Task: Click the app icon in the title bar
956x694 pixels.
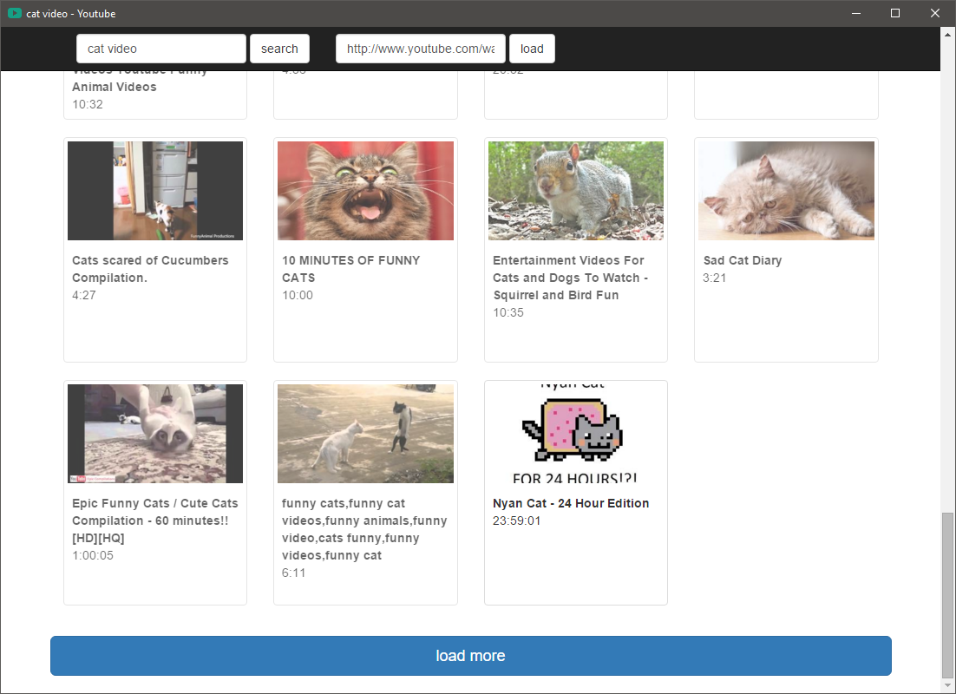Action: coord(15,13)
